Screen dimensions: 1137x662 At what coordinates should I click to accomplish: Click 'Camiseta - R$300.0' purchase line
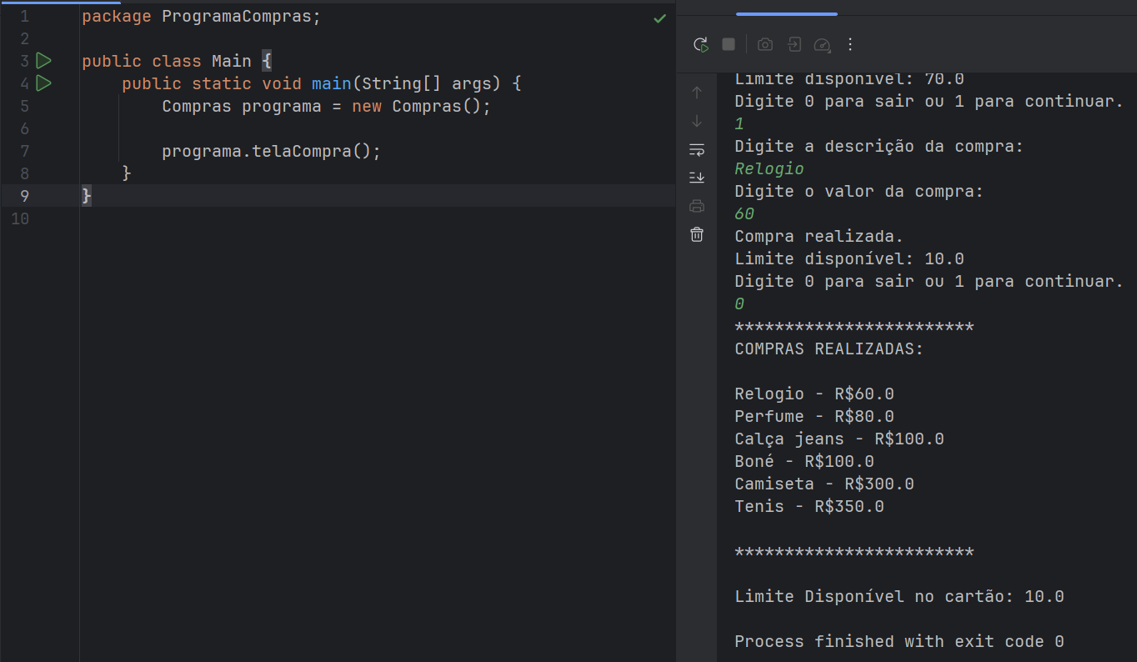(824, 484)
